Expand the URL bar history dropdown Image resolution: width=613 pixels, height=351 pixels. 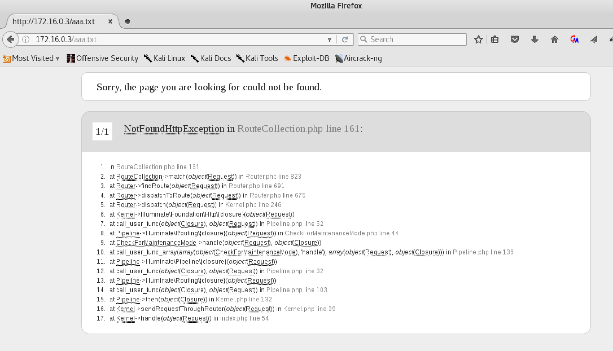click(x=329, y=39)
